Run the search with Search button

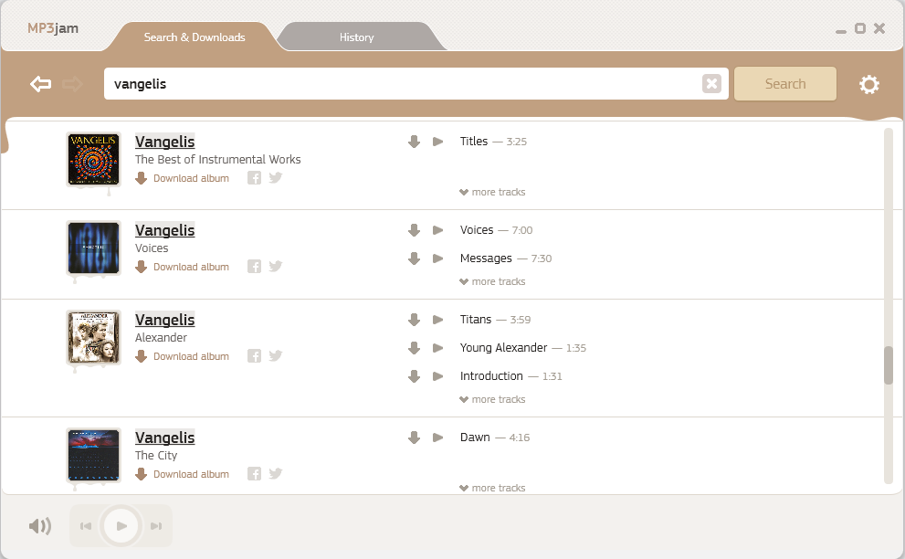pos(785,84)
